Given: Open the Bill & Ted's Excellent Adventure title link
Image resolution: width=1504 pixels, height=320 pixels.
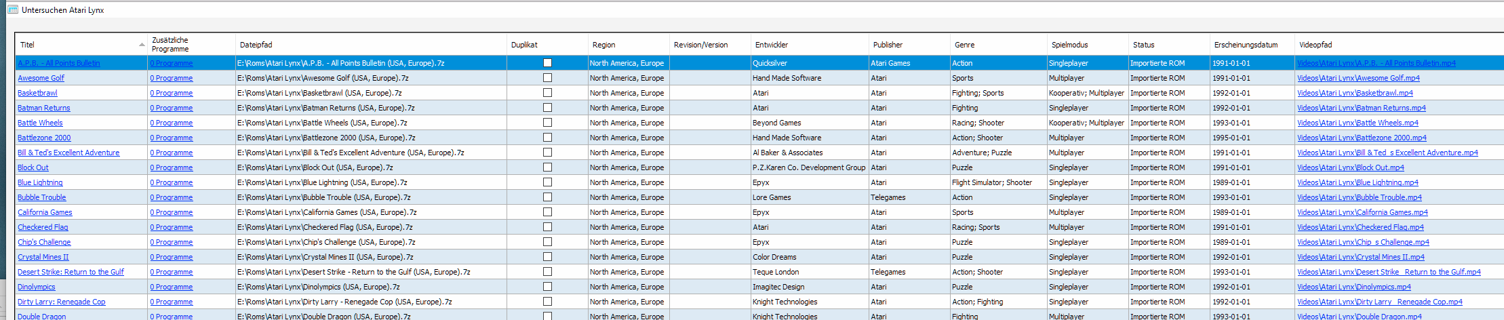Looking at the screenshot, I should pyautogui.click(x=68, y=153).
